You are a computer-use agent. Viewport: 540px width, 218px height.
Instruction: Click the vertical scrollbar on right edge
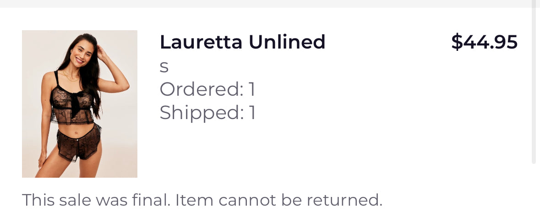534,82
